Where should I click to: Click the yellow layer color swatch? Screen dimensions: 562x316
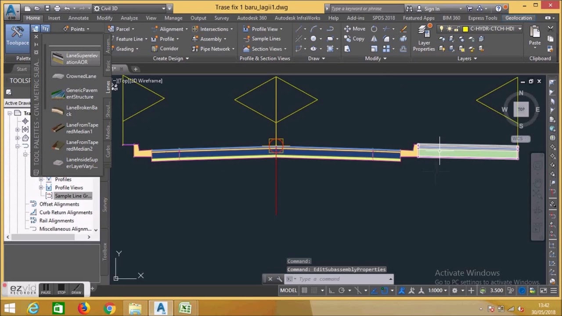pos(465,29)
